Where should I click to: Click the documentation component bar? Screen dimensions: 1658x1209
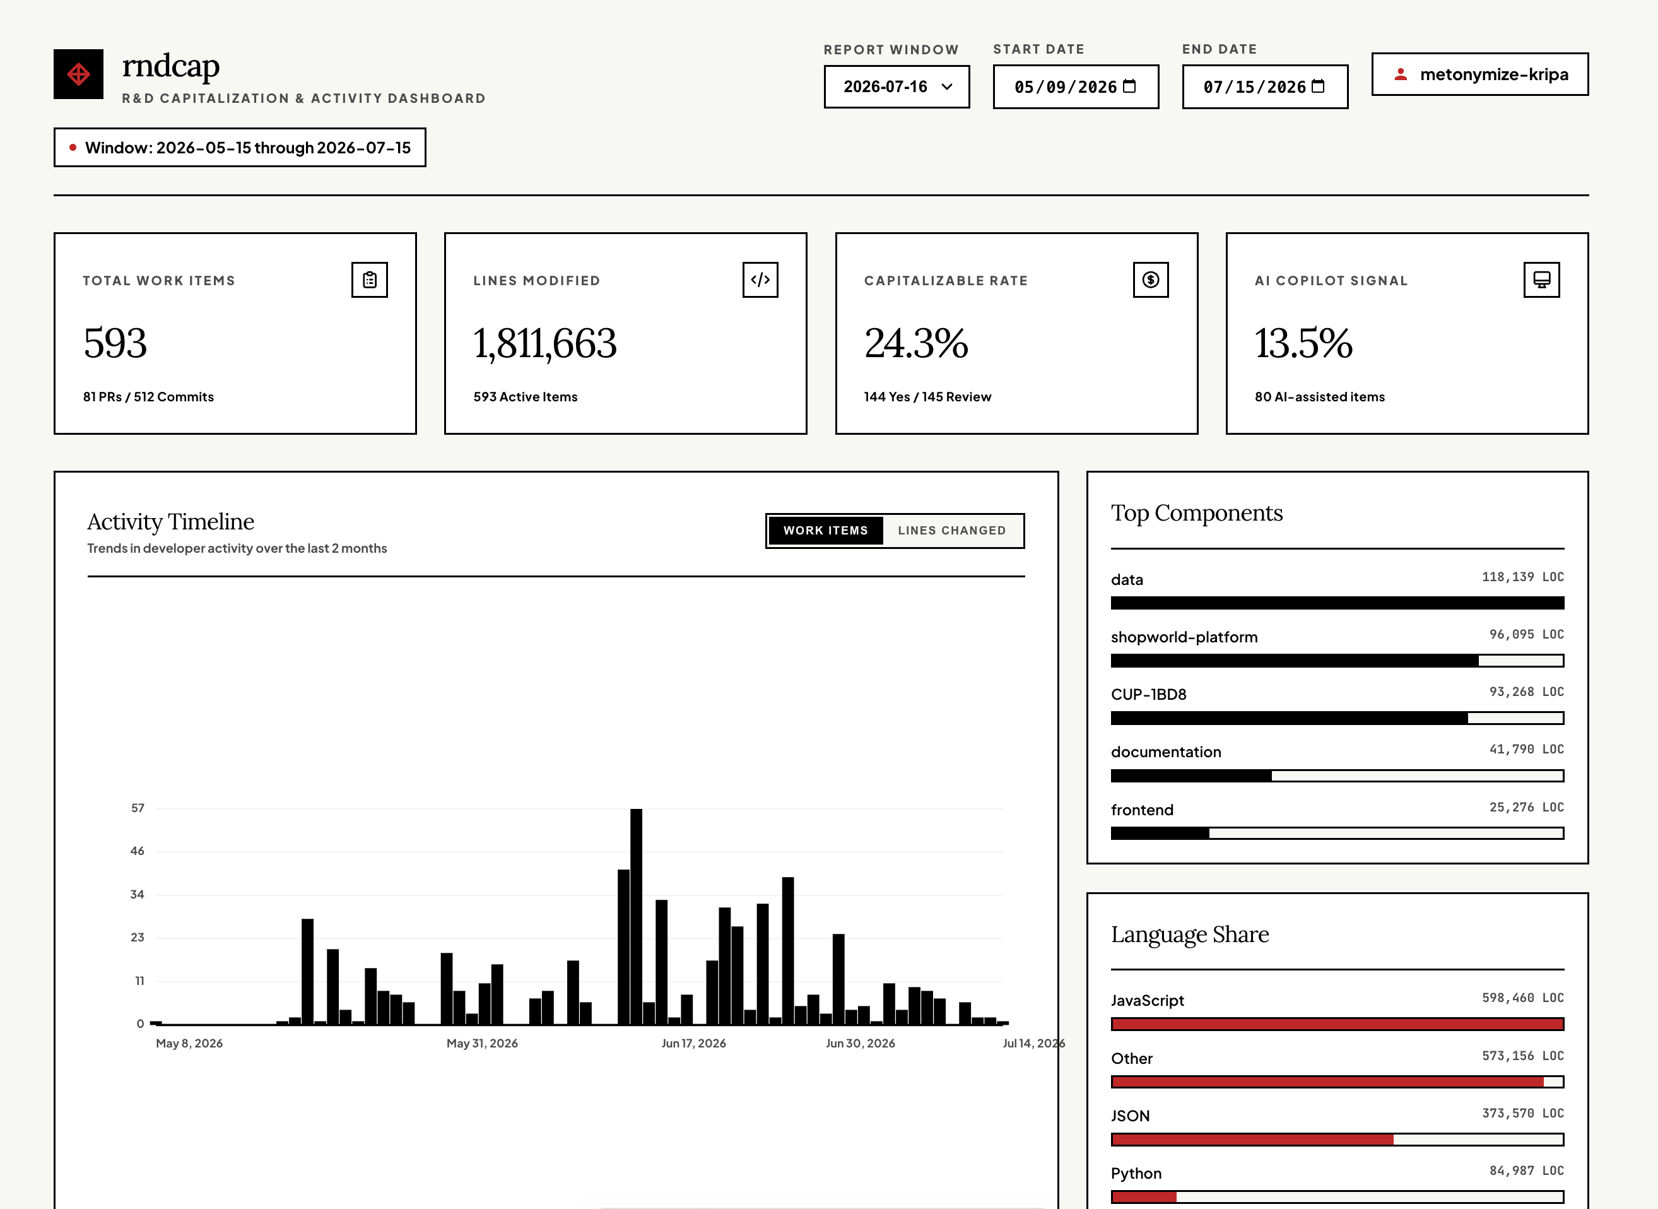pyautogui.click(x=1338, y=776)
